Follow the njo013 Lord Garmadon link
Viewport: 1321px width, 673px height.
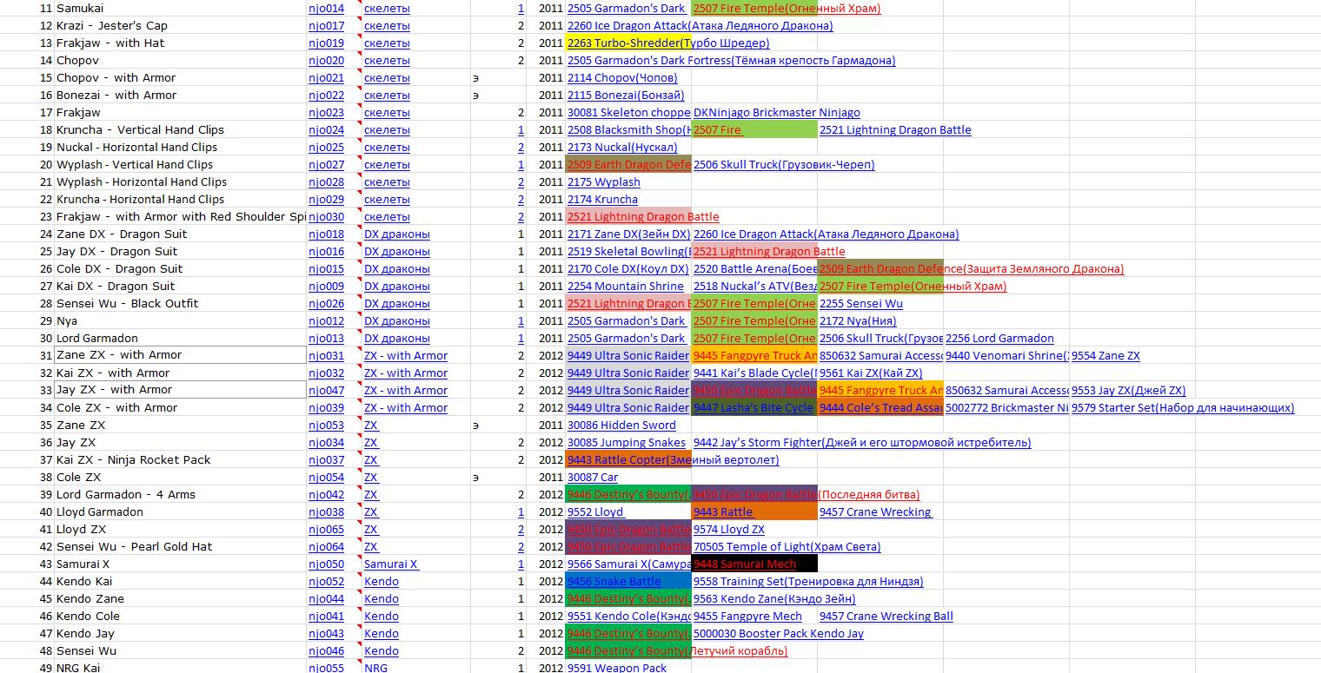point(326,339)
